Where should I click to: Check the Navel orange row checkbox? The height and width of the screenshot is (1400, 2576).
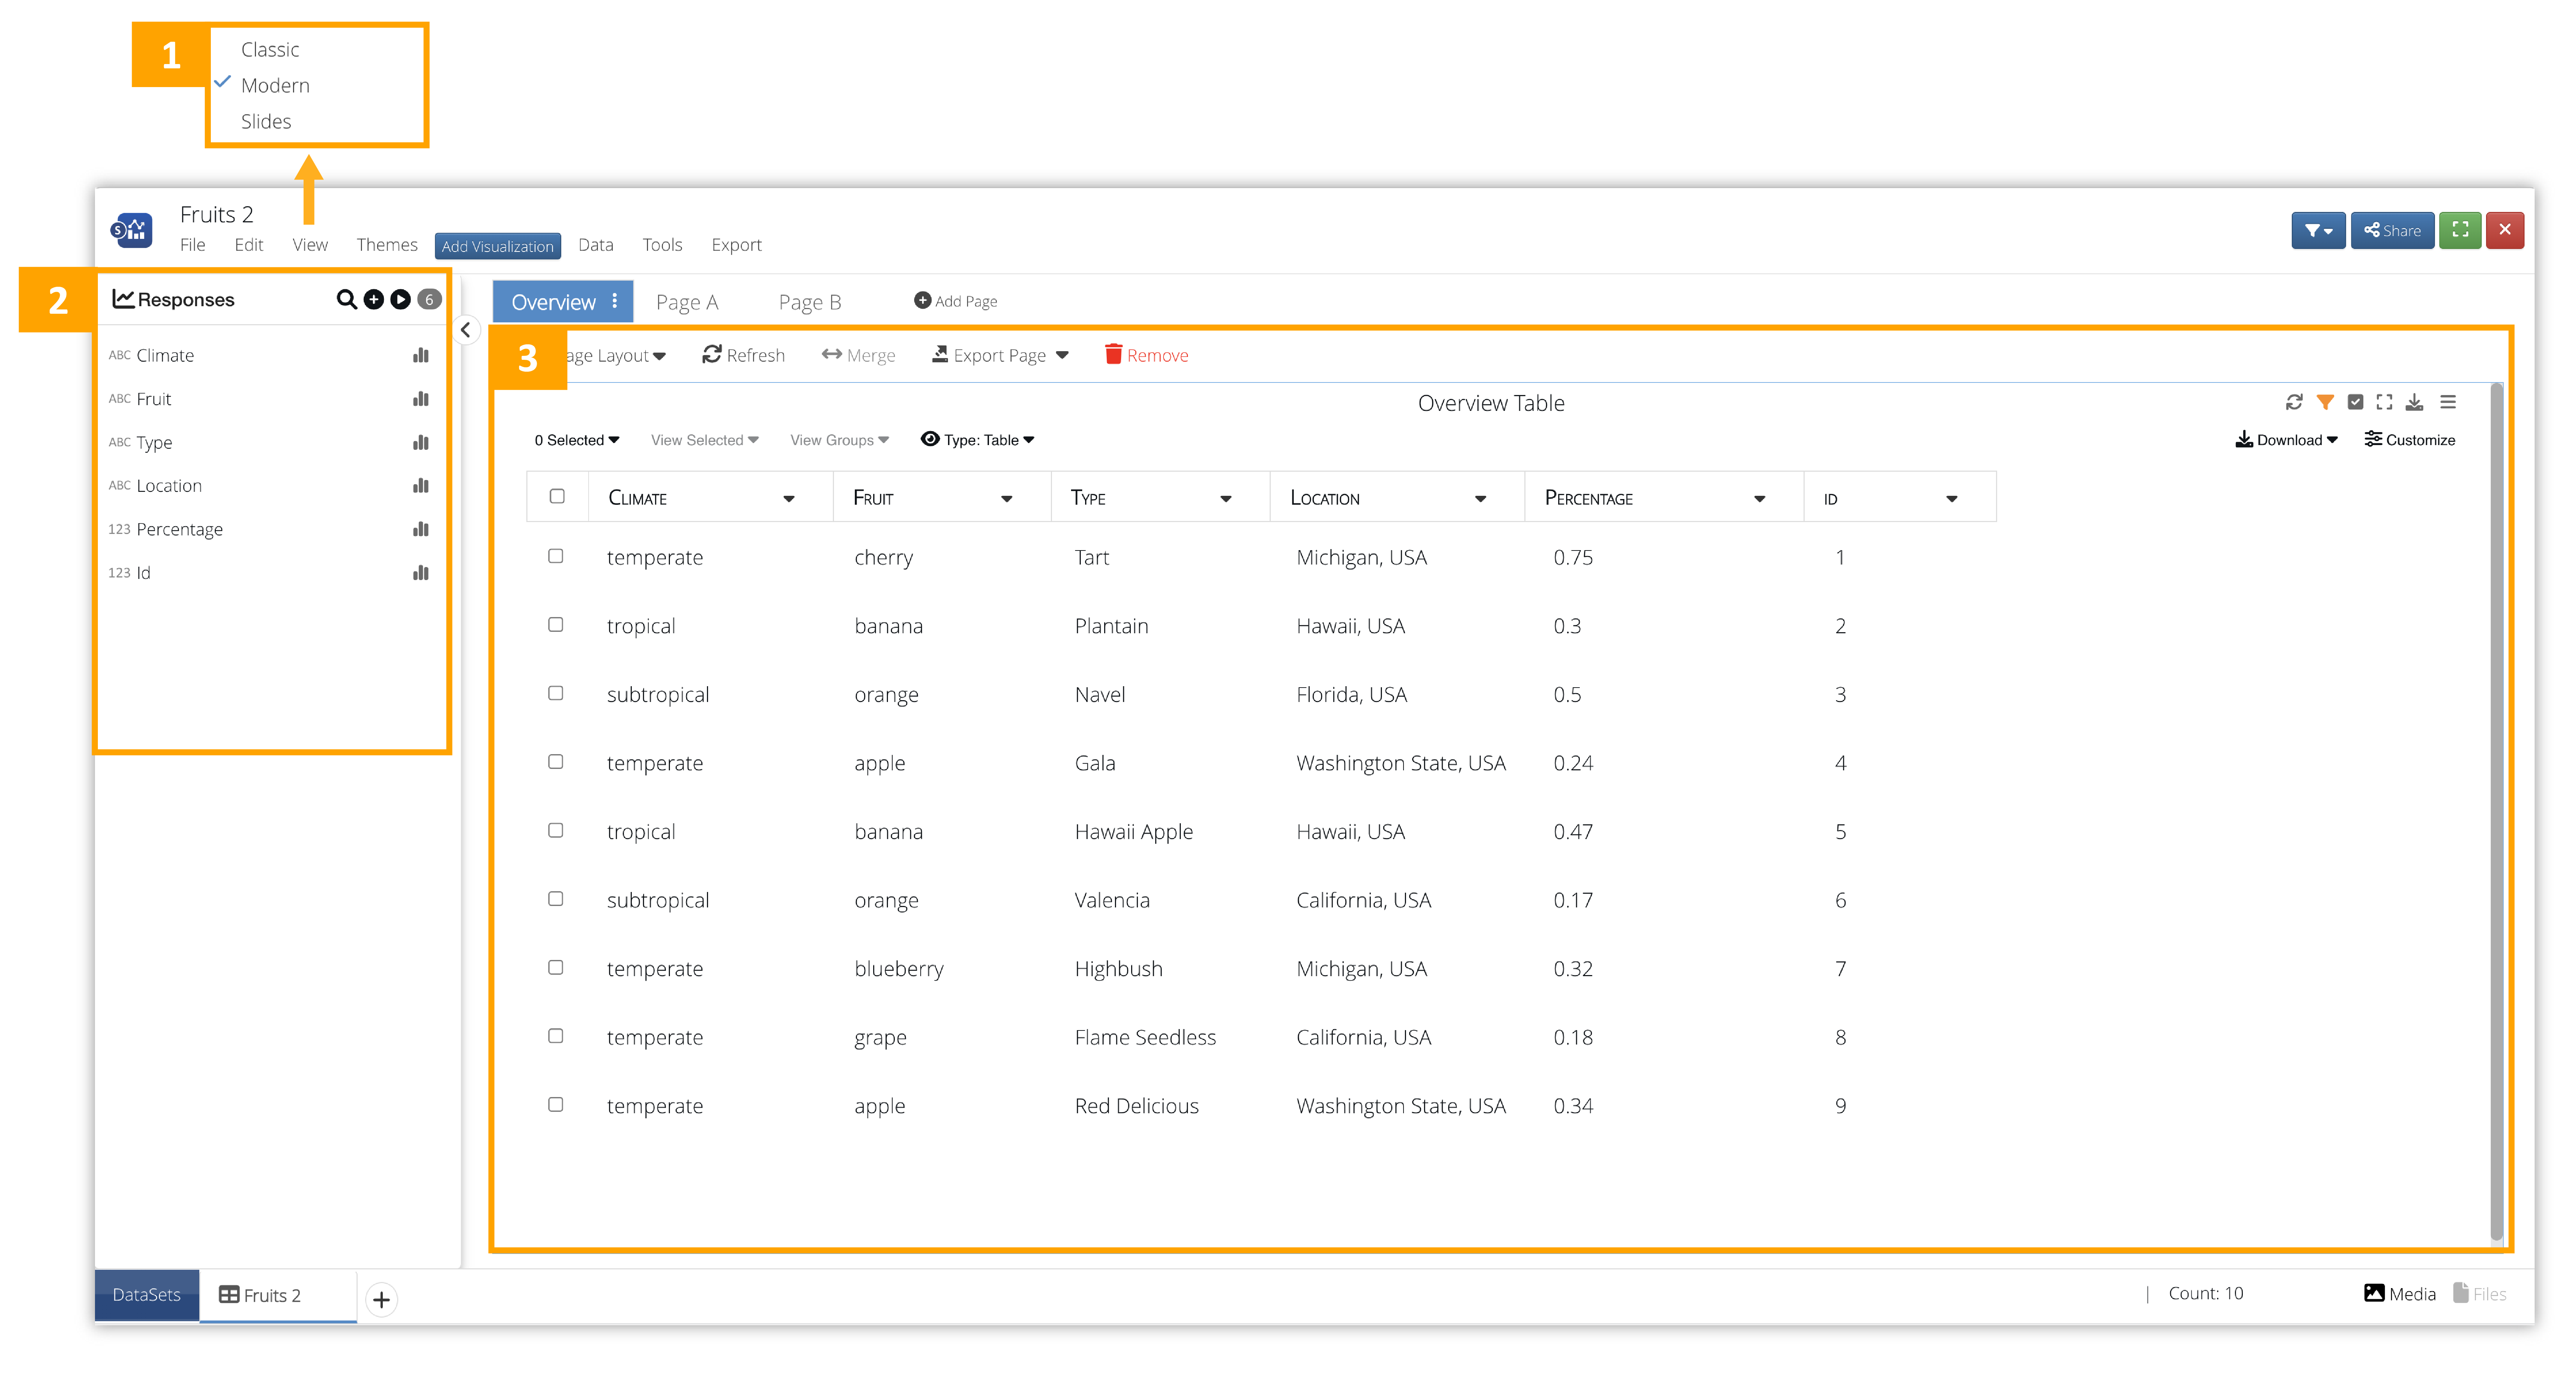coord(556,693)
